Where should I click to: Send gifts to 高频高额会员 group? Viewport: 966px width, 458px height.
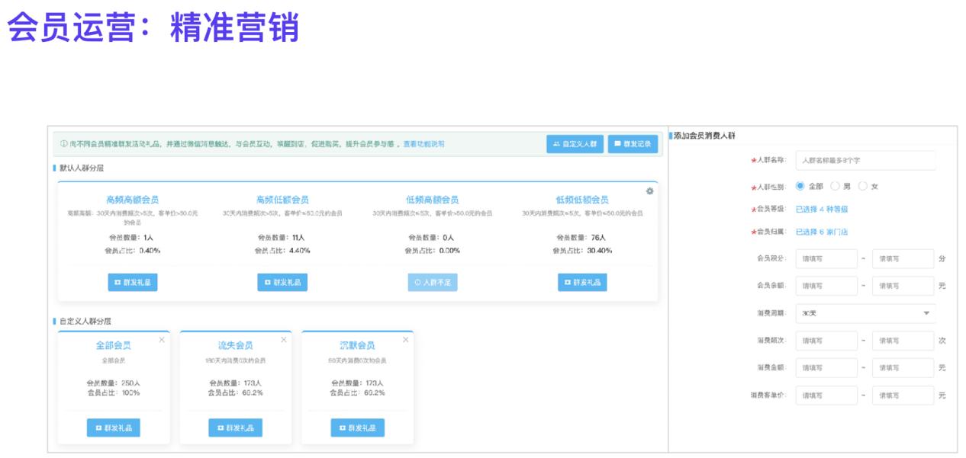click(132, 282)
